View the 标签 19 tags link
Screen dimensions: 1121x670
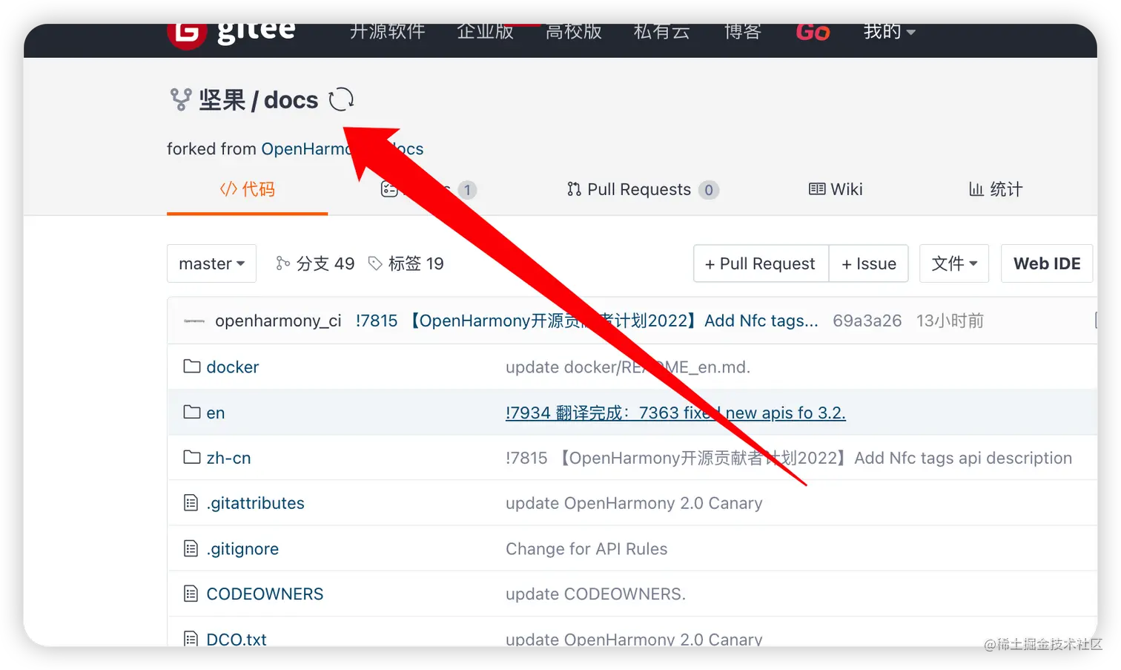coord(406,263)
